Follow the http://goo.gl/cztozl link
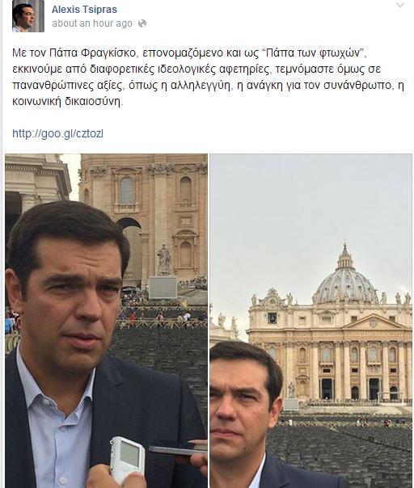414x488 pixels. pos(57,133)
